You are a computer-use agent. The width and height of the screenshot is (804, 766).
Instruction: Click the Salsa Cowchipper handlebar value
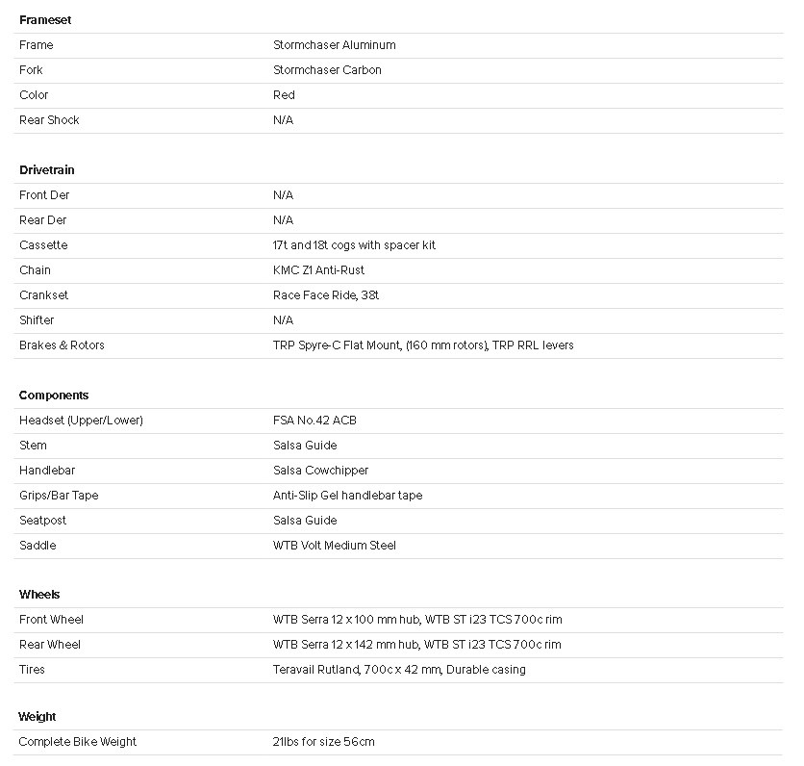click(x=320, y=471)
